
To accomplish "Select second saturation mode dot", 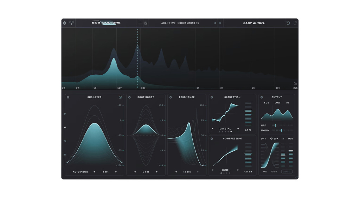I will tap(223, 132).
